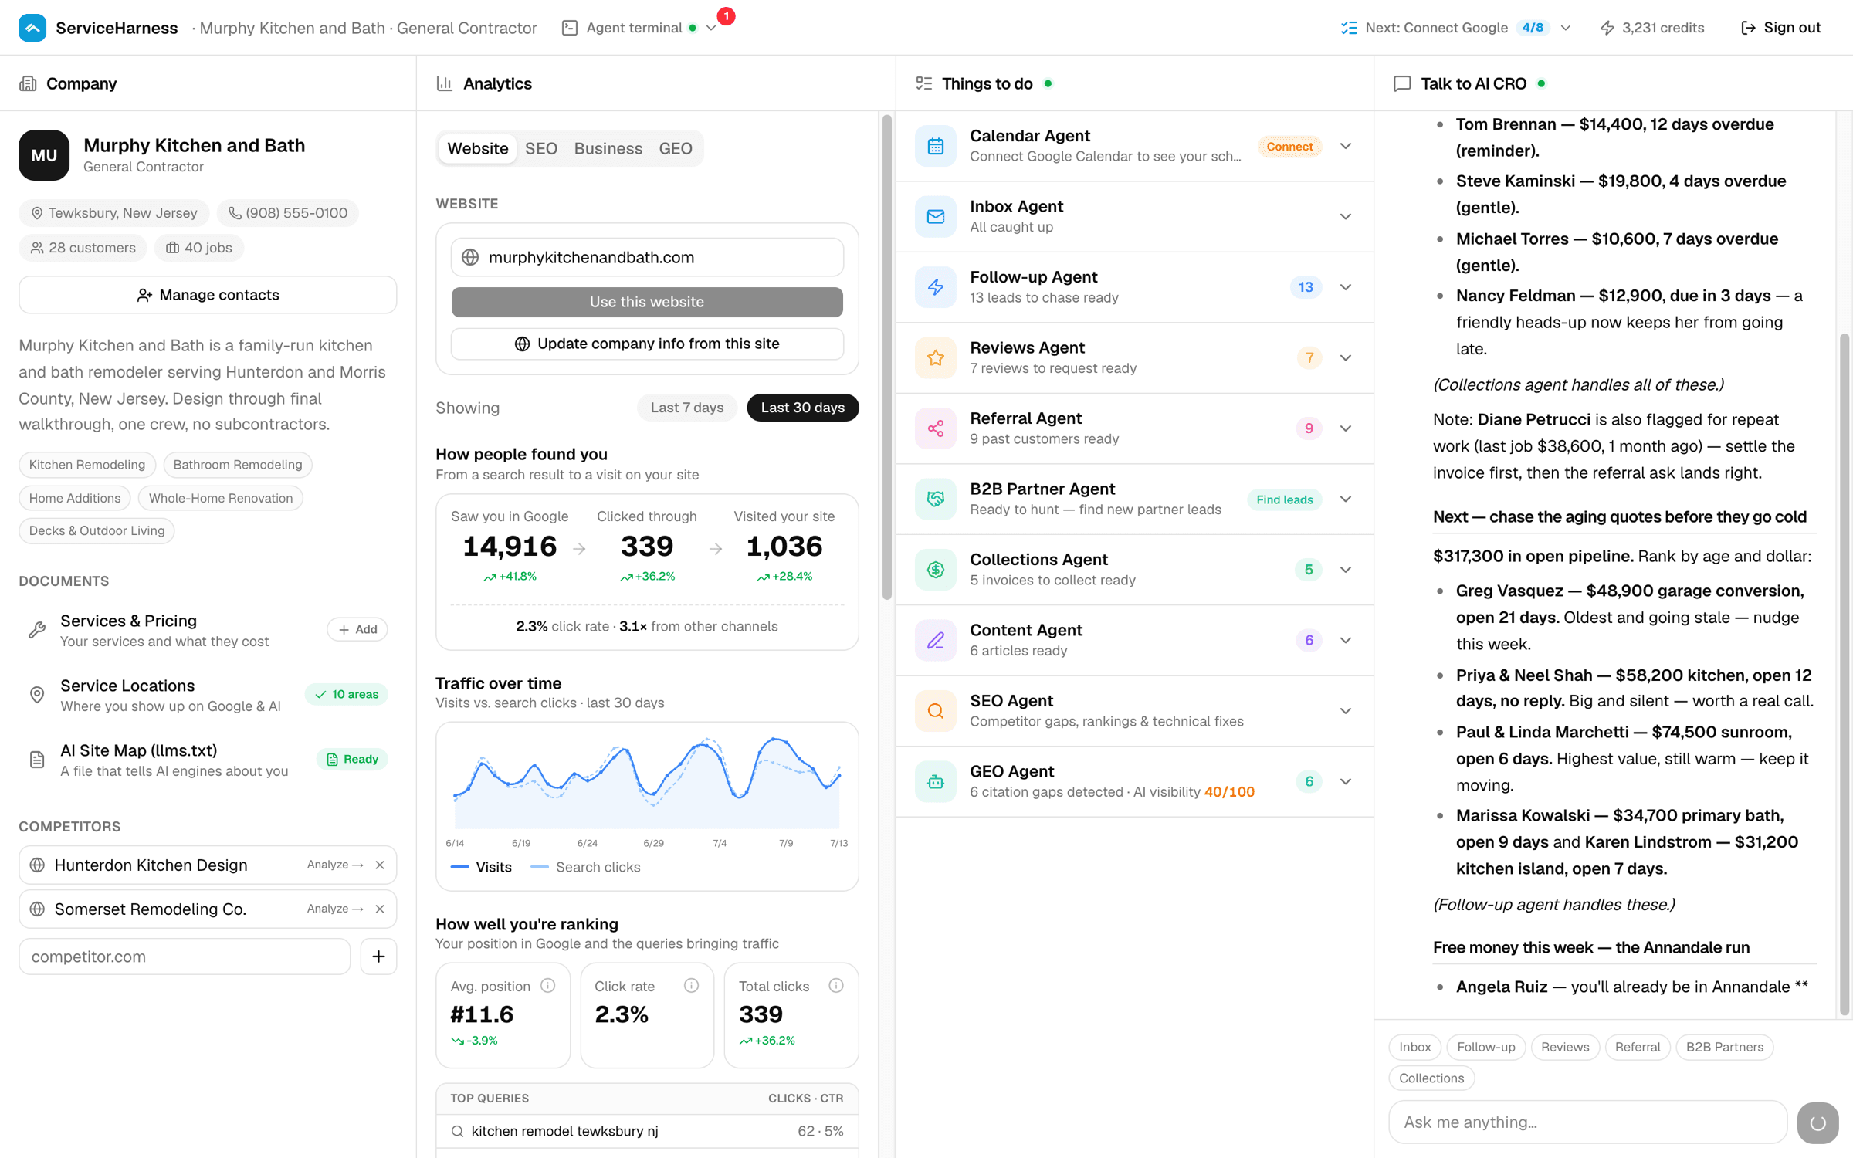The width and height of the screenshot is (1853, 1158).
Task: Click the Collections Agent dollar icon
Action: pyautogui.click(x=935, y=570)
